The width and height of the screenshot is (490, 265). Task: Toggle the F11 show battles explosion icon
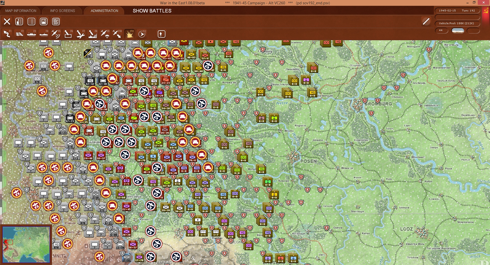click(x=129, y=34)
